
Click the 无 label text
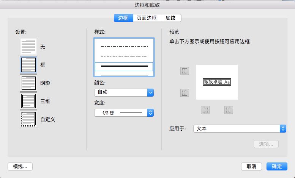pos(43,47)
